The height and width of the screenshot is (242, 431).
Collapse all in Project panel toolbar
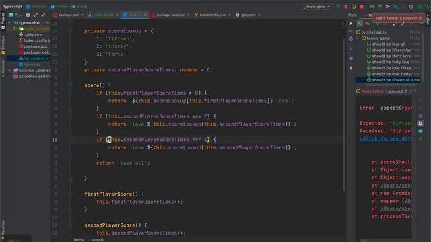click(43, 15)
